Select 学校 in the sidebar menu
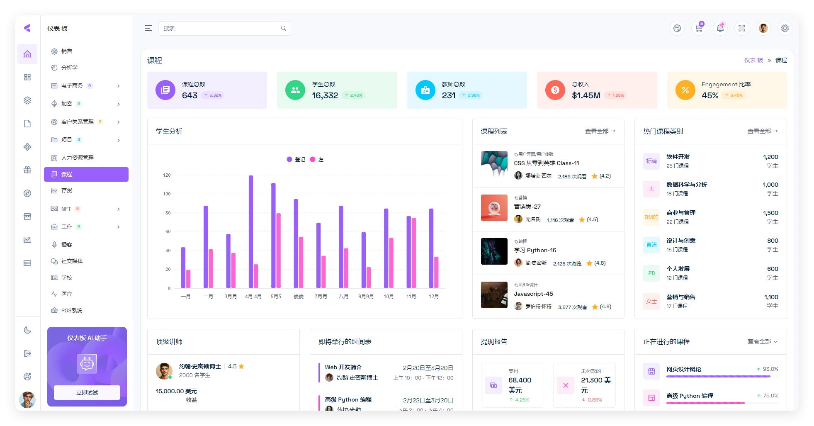The height and width of the screenshot is (426, 814). pos(66,278)
